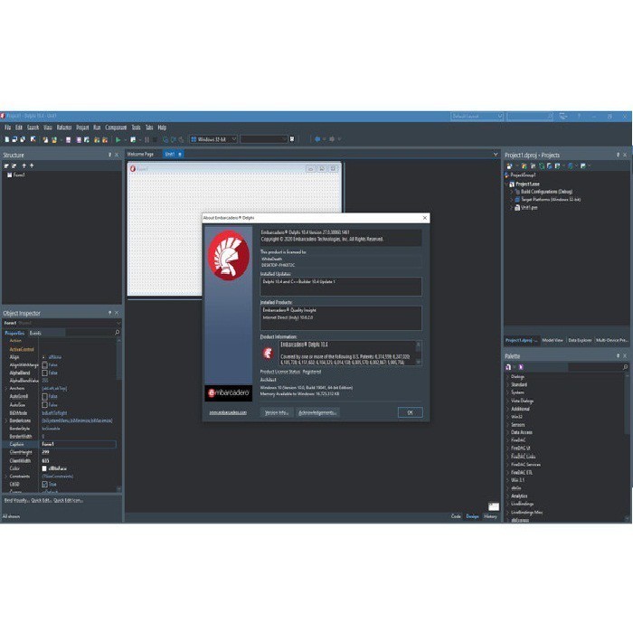
Task: Click the Bind Visually link
Action: click(x=16, y=501)
